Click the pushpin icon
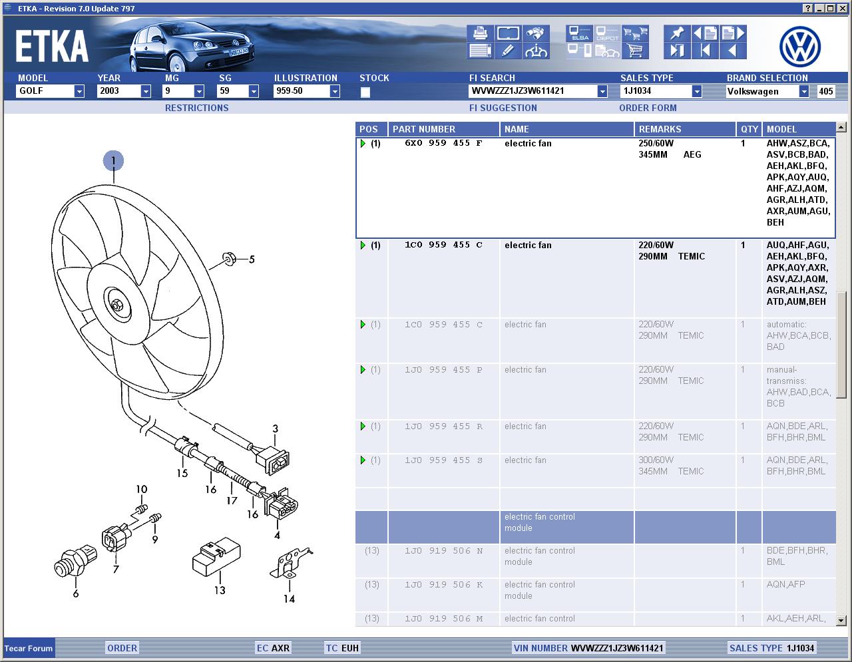This screenshot has width=852, height=662. (x=677, y=33)
